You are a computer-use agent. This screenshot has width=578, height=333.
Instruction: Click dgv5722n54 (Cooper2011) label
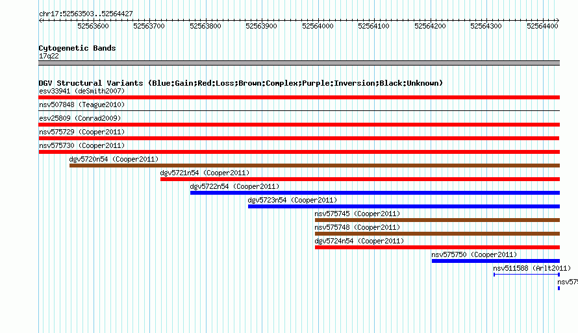pyautogui.click(x=235, y=186)
